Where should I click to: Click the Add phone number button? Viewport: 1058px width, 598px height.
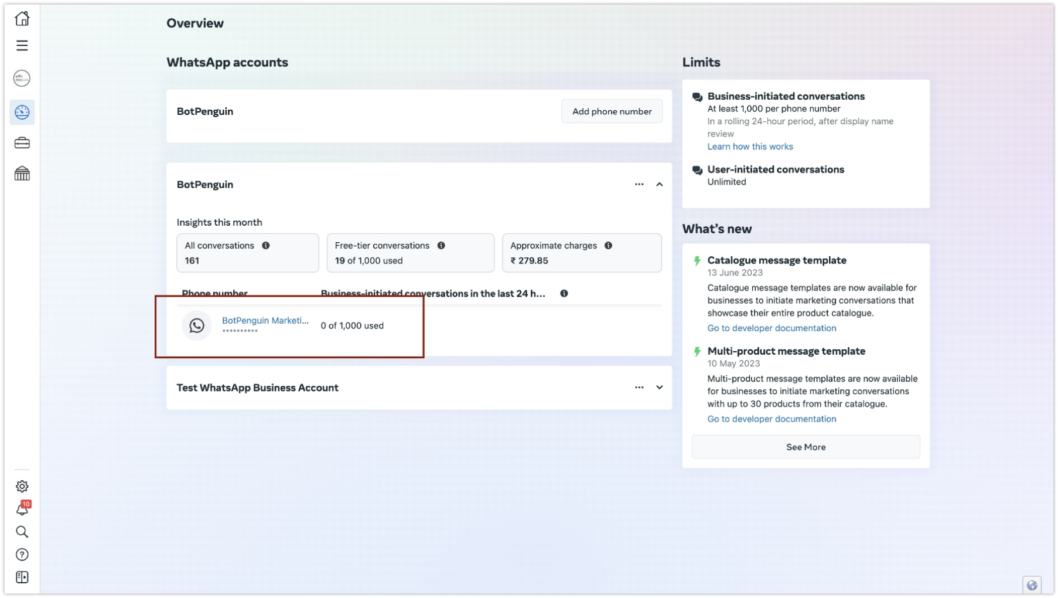tap(612, 111)
